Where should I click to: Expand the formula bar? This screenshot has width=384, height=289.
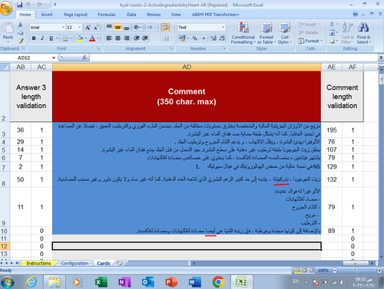381,57
